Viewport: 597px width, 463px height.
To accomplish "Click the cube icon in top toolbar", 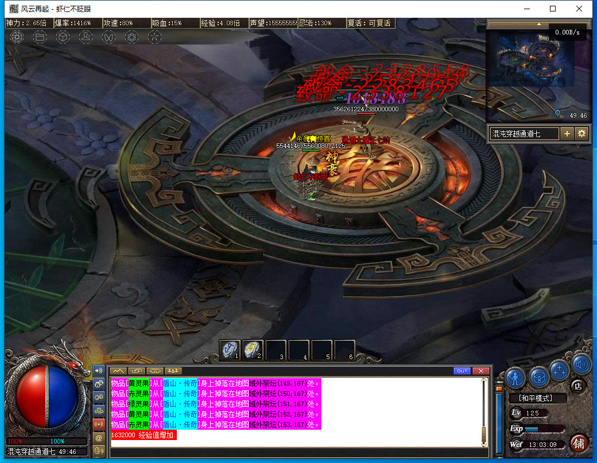I will point(63,37).
